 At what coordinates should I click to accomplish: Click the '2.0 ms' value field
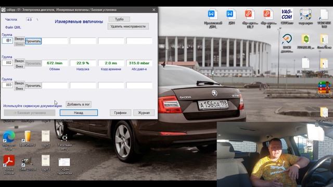coord(111,63)
